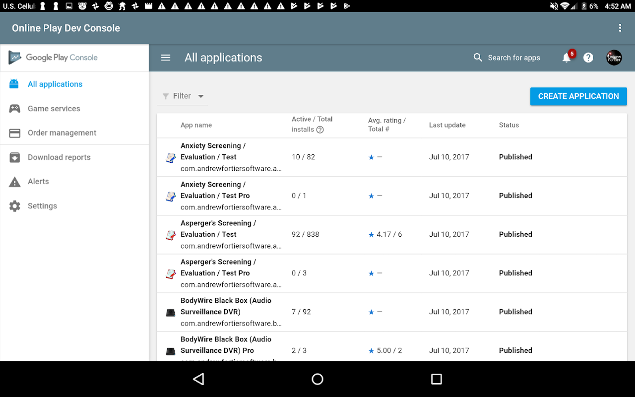Open Order management in the sidebar
This screenshot has height=397, width=635.
tap(74, 132)
